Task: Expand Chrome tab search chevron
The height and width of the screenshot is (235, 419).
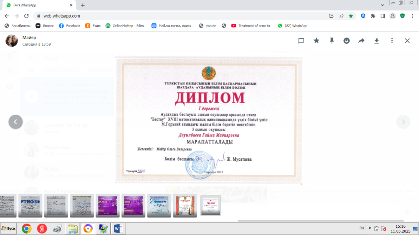Action: [382, 5]
